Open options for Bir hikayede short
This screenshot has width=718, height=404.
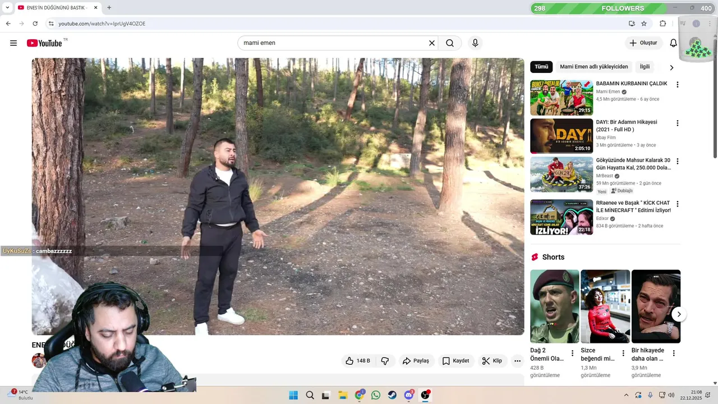[674, 353]
